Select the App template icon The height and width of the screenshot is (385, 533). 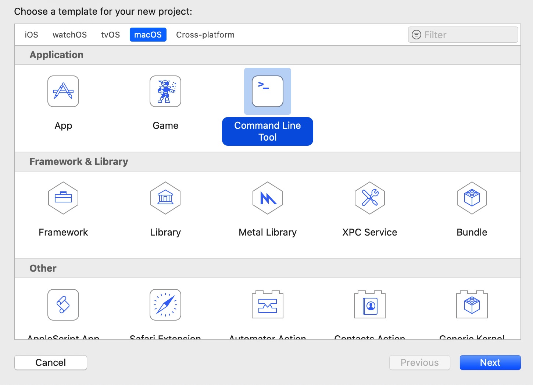pyautogui.click(x=63, y=91)
